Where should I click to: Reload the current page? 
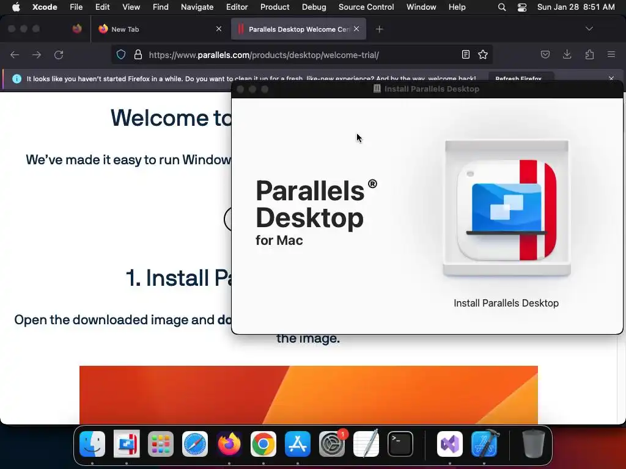pos(59,54)
